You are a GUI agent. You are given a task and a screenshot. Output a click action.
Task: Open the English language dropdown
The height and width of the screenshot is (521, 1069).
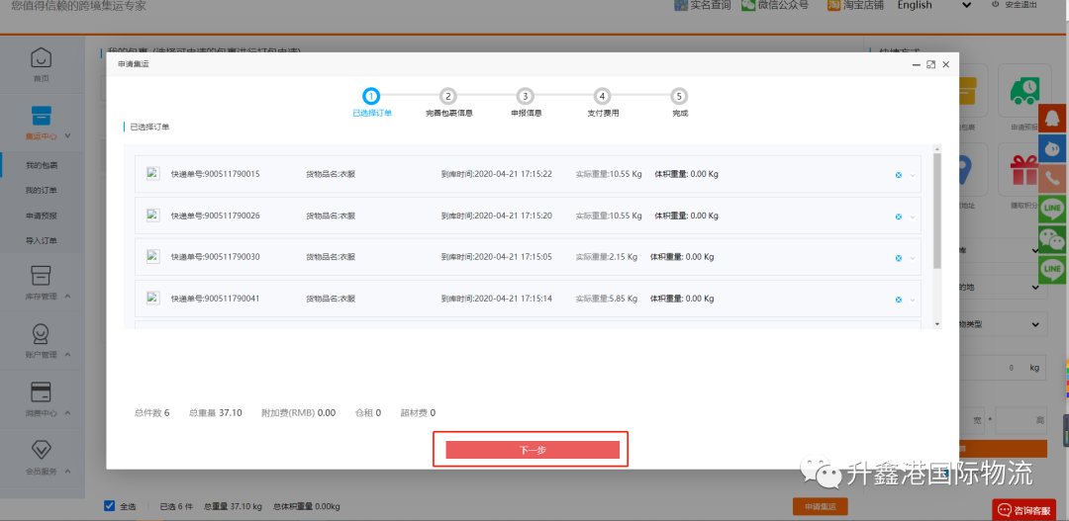coord(933,6)
